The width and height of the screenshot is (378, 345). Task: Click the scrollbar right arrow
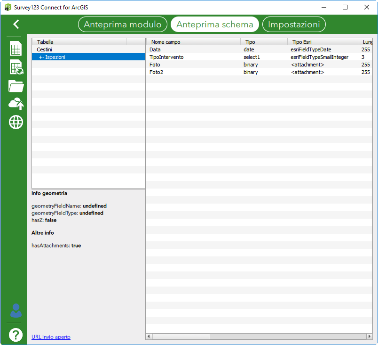(370, 337)
